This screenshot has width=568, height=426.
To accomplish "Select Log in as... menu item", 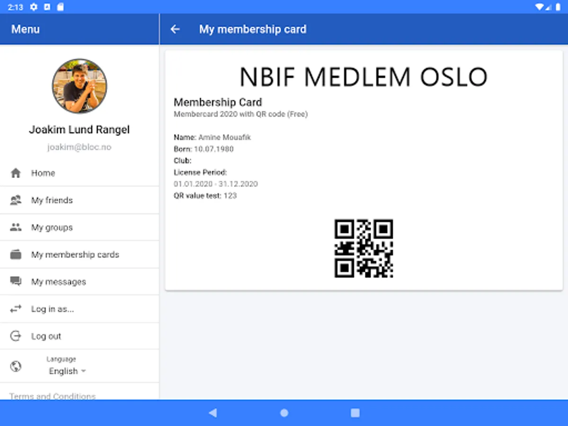I will (80, 309).
